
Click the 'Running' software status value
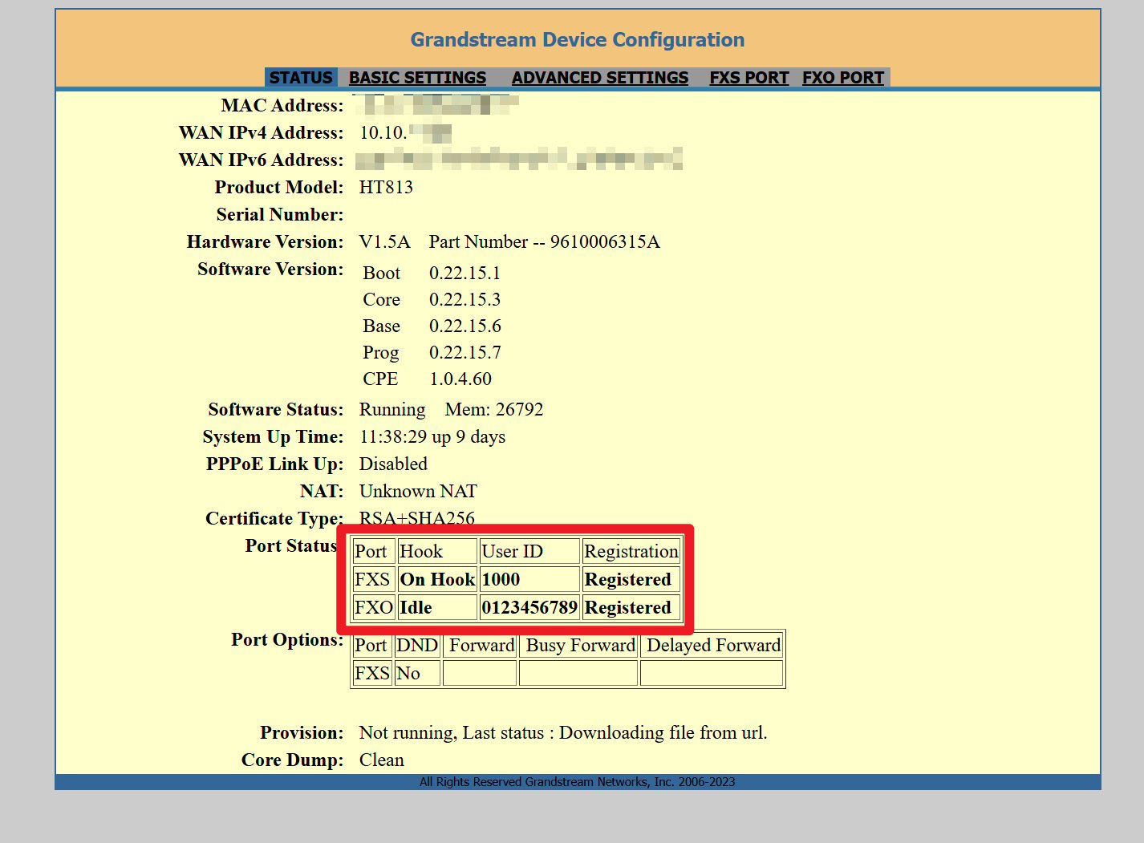click(392, 410)
